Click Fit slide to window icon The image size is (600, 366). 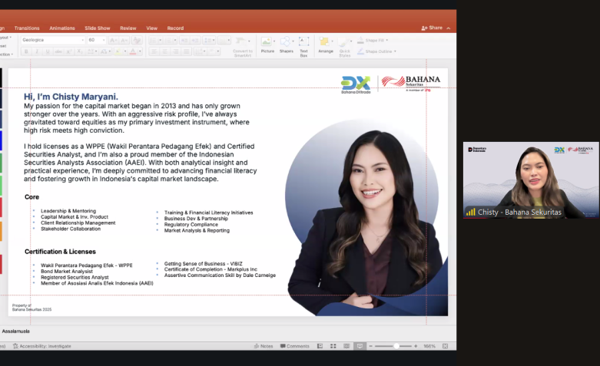point(445,346)
